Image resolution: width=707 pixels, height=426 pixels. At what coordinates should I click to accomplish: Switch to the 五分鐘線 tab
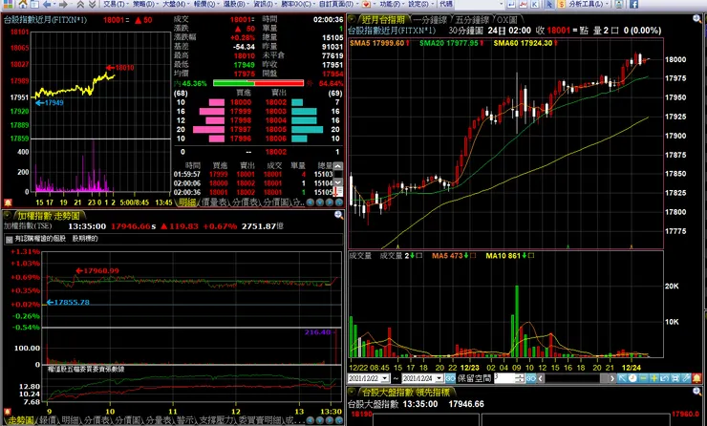tap(472, 20)
